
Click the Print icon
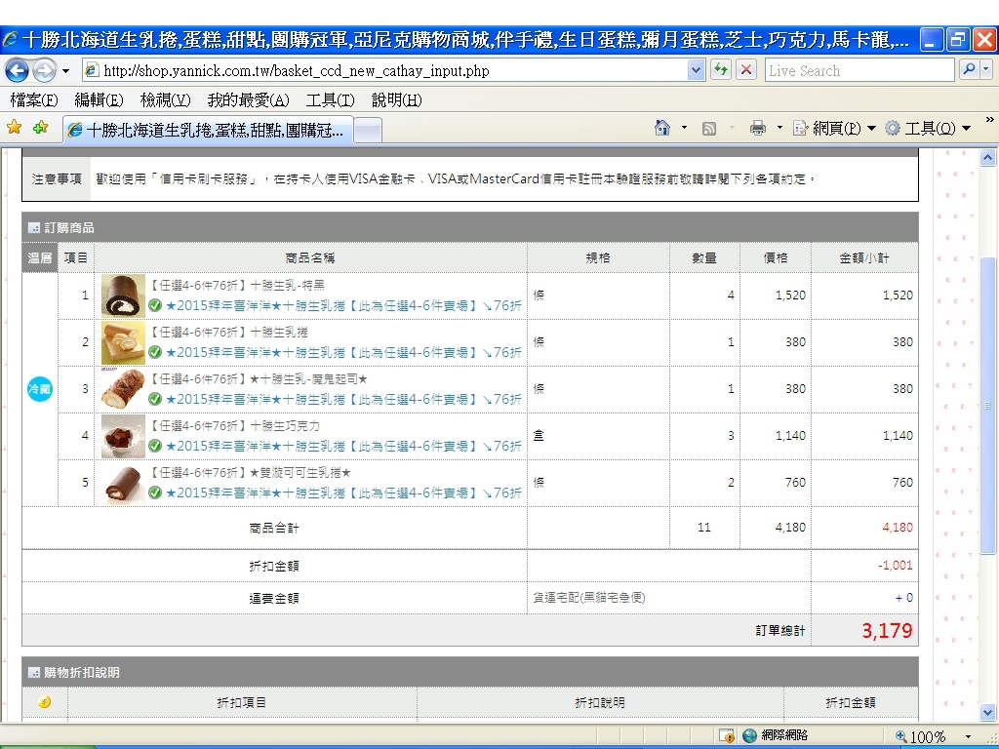[x=757, y=128]
